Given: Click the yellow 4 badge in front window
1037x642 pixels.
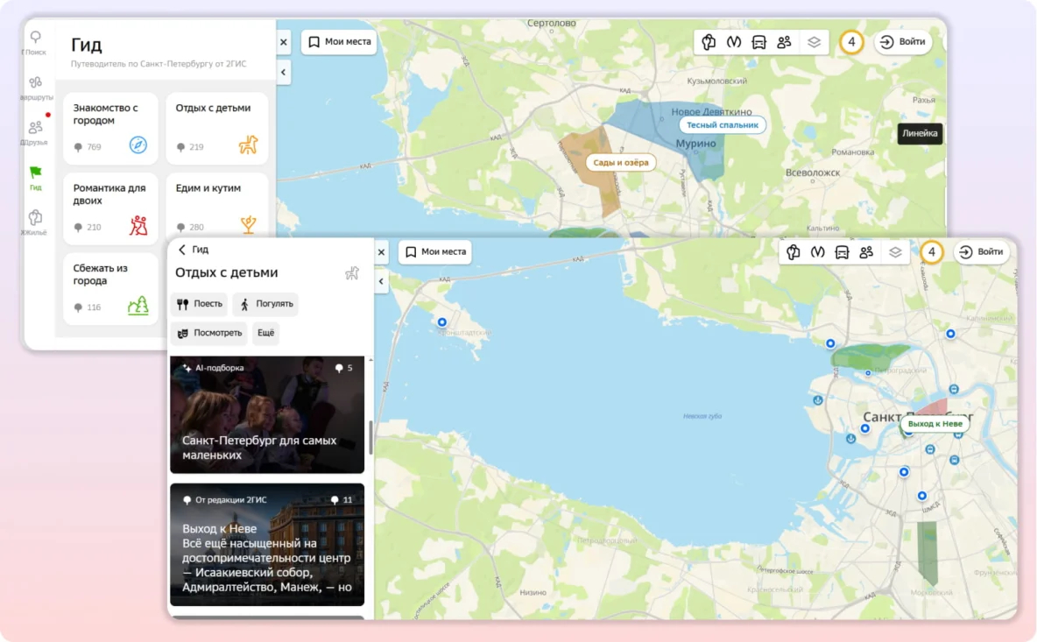Looking at the screenshot, I should point(932,252).
